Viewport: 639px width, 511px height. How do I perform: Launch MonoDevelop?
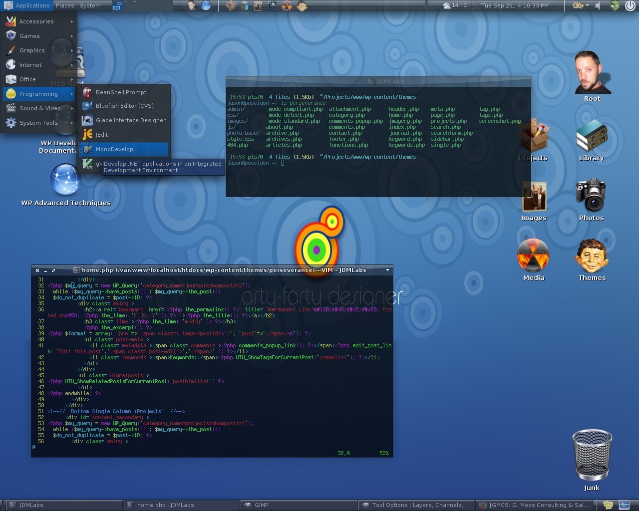point(124,149)
